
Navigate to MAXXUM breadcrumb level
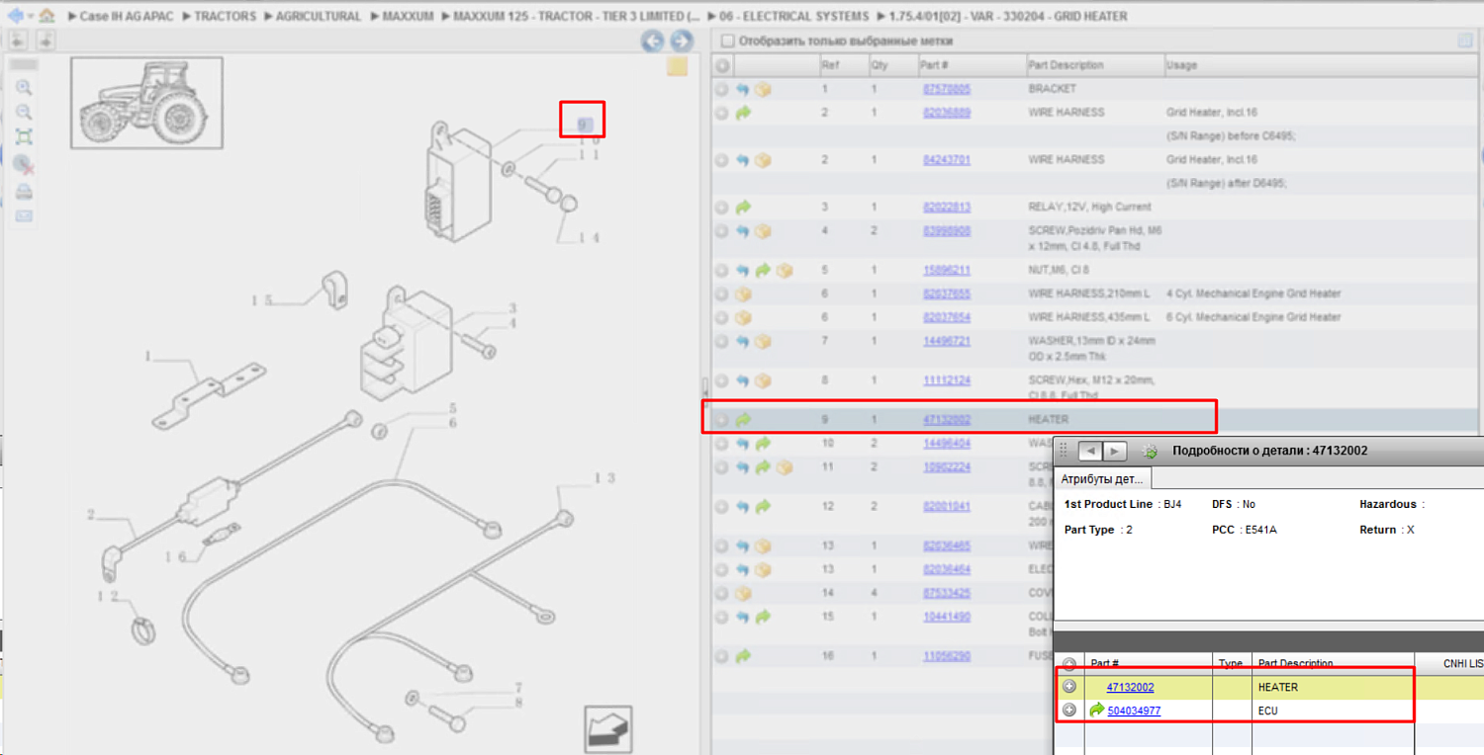(406, 17)
